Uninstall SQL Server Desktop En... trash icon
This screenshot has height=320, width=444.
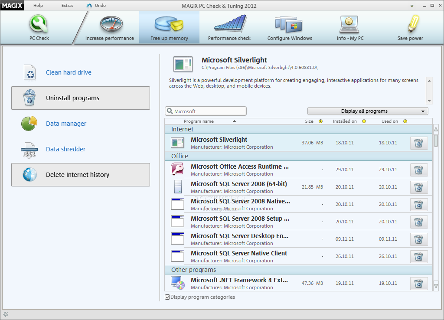point(419,239)
